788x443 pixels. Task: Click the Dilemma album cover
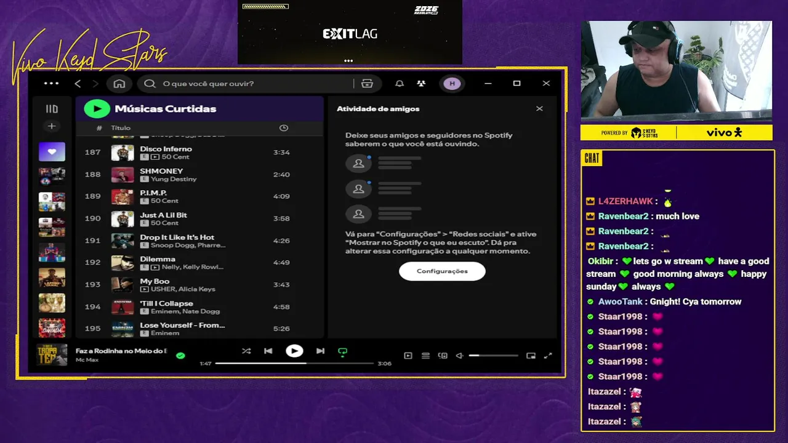coord(123,263)
